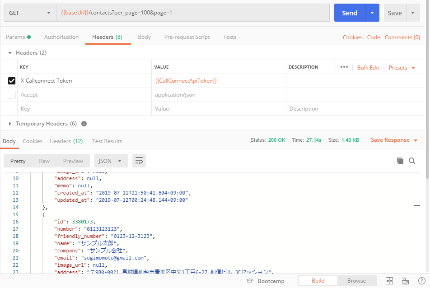
Task: Open the Code link
Action: pyautogui.click(x=374, y=37)
